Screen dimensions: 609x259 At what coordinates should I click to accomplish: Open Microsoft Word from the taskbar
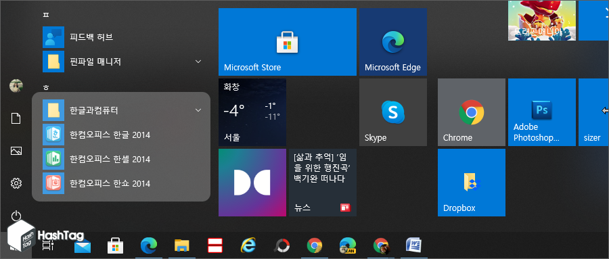pyautogui.click(x=413, y=245)
